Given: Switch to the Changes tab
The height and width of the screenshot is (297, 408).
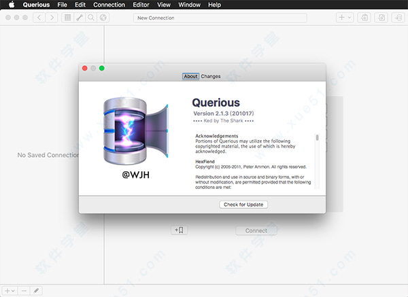Looking at the screenshot, I should (x=211, y=77).
